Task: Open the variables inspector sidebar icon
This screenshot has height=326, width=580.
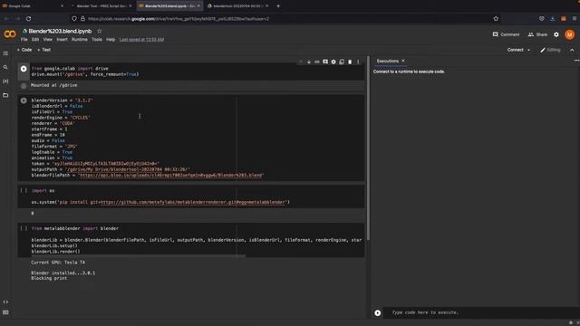Action: tap(5, 81)
